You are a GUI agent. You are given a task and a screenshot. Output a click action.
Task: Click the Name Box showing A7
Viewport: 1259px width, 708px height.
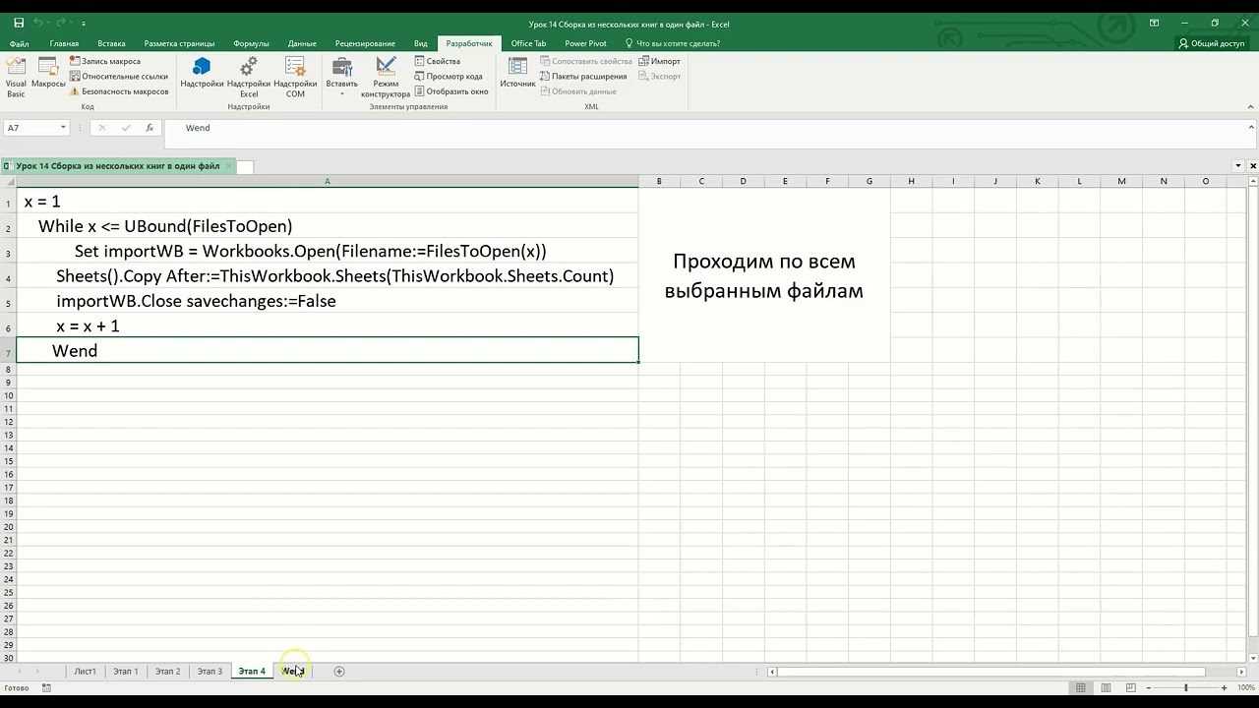31,128
